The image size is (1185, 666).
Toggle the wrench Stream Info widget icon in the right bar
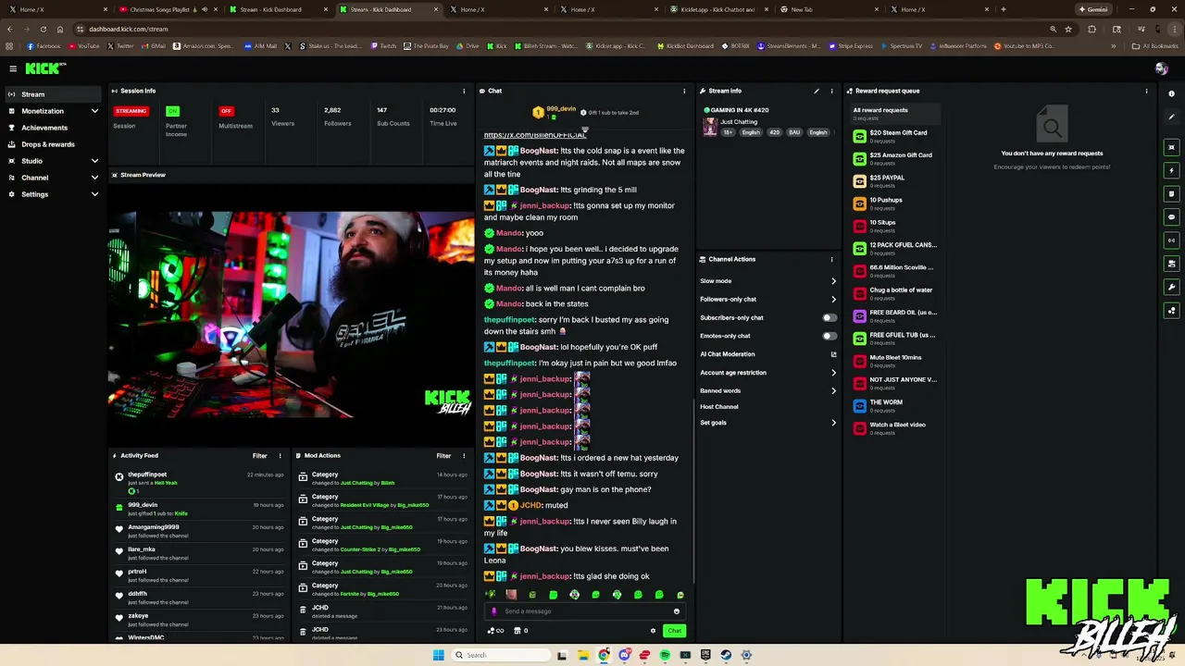click(1171, 287)
